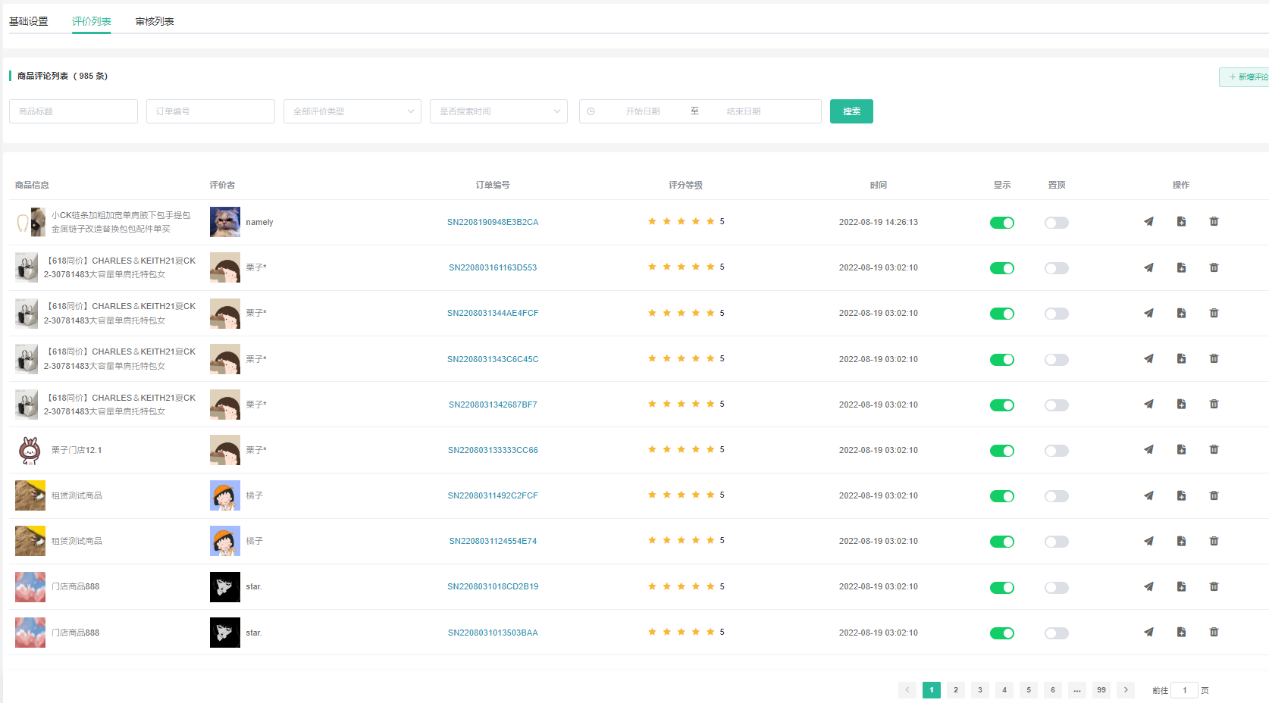1269x703 pixels.
Task: Jump to page 99 in pagination
Action: click(1101, 690)
